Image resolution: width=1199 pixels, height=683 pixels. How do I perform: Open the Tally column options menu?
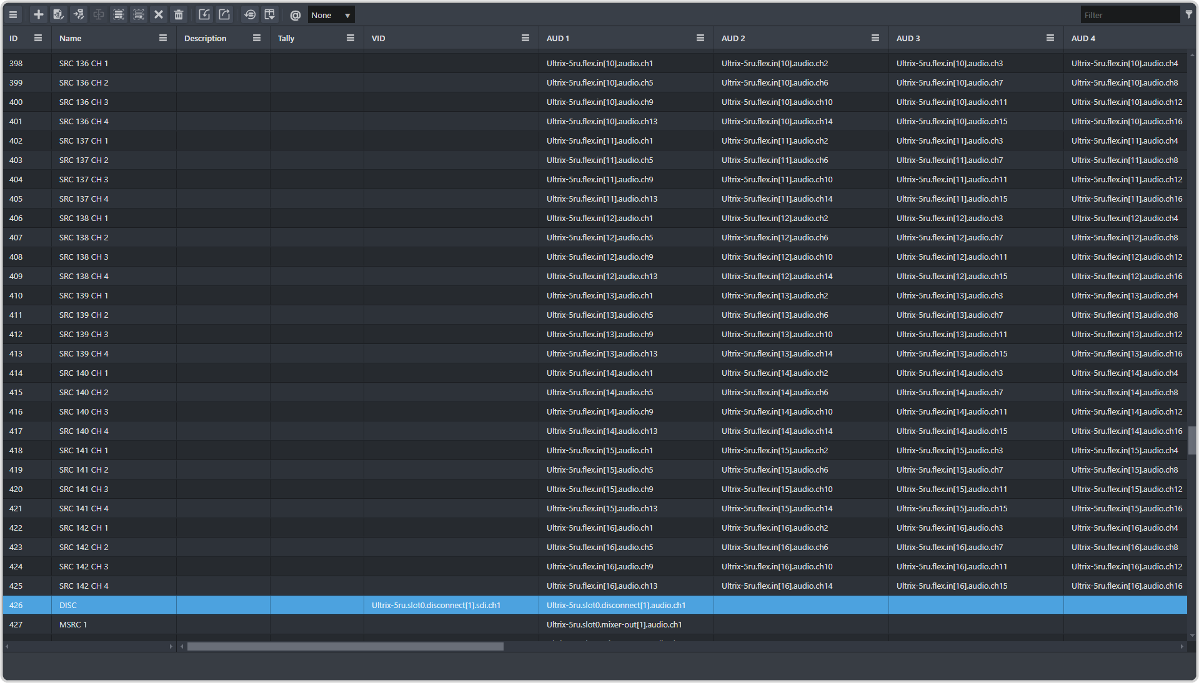tap(351, 38)
